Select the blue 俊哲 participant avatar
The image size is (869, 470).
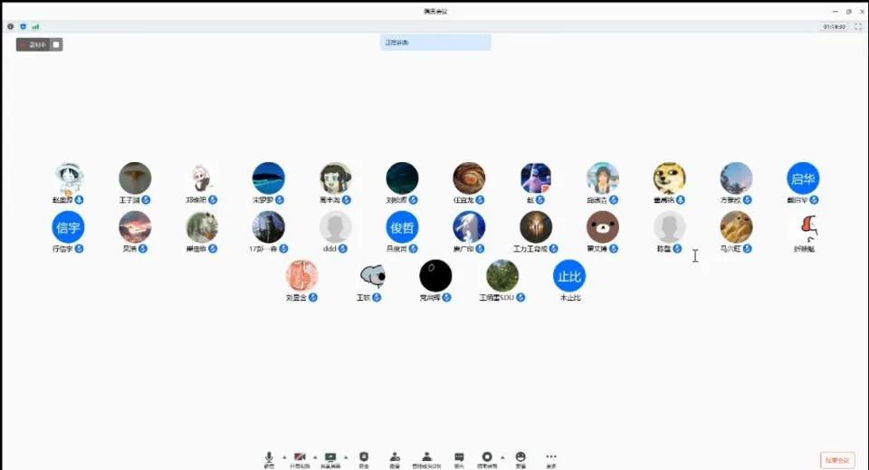[x=403, y=227]
